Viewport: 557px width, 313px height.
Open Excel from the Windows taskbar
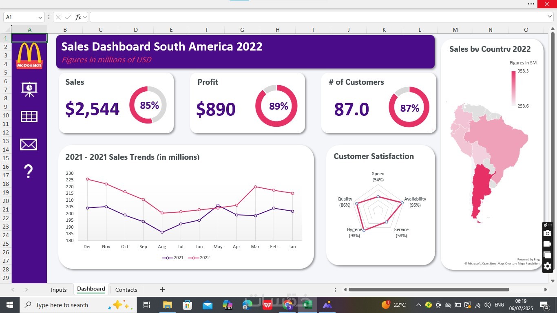point(307,305)
